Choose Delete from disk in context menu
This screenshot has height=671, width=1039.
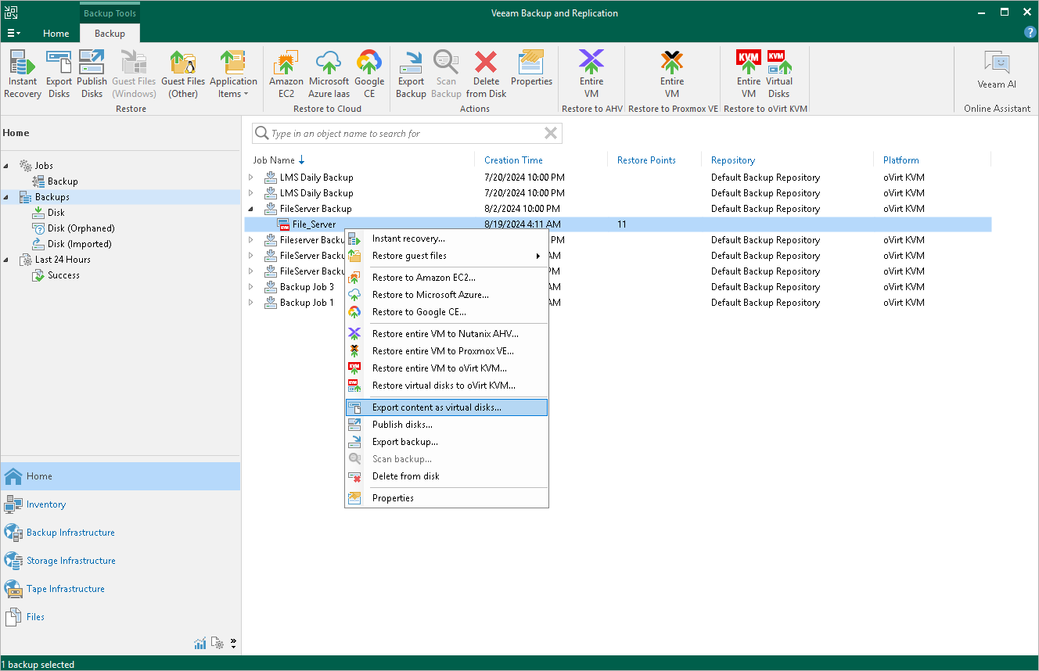click(447, 476)
